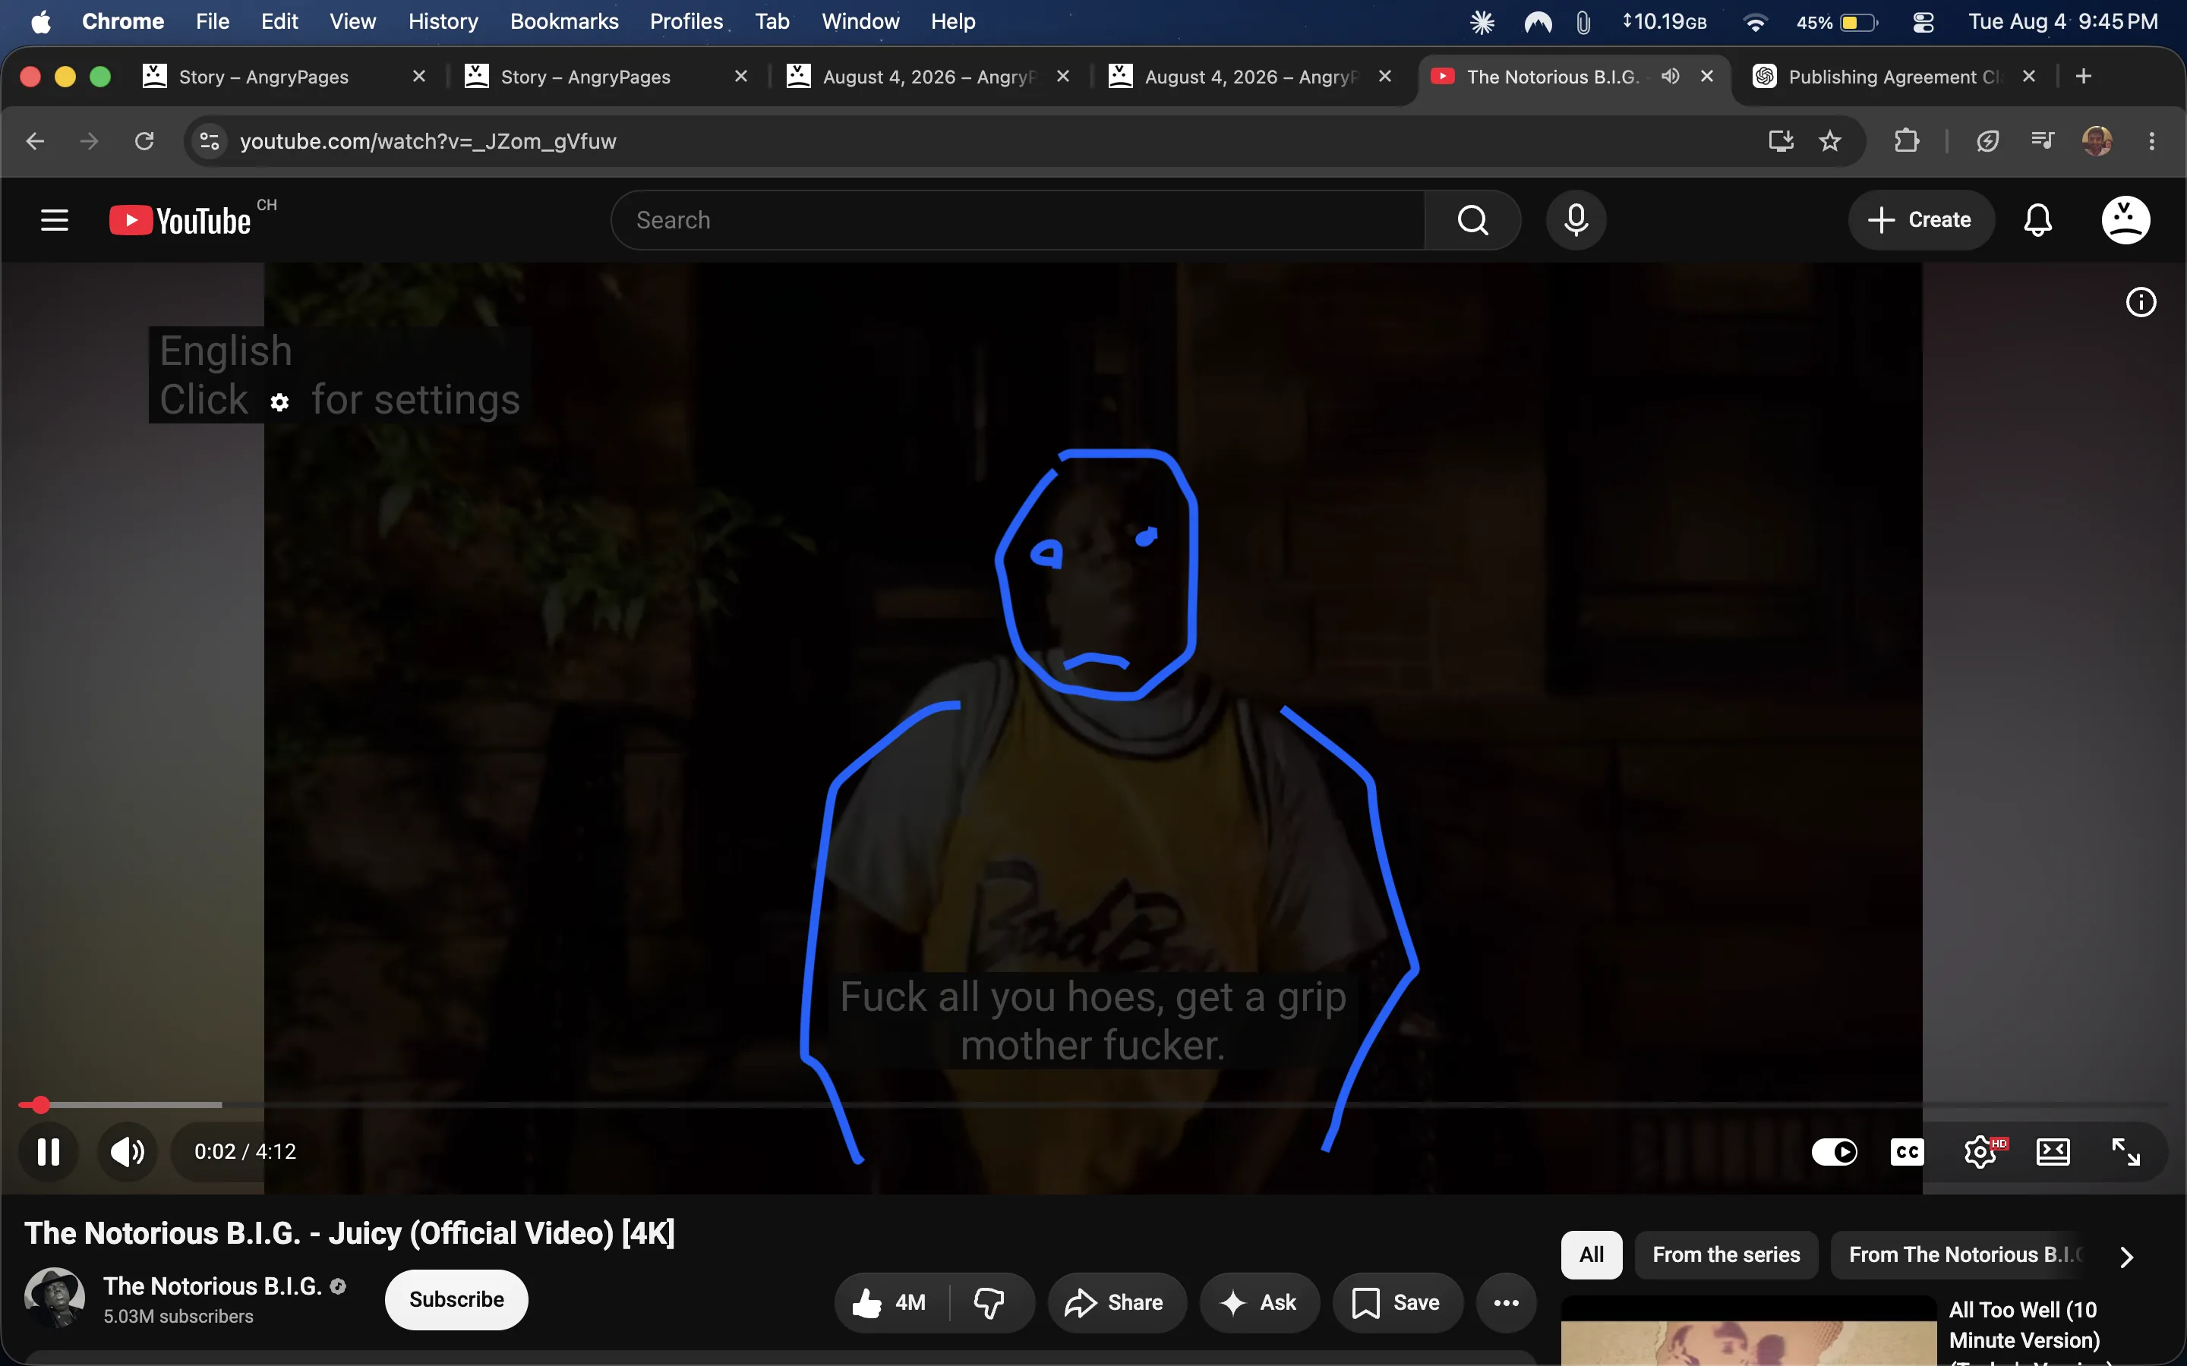
Task: Share the video
Action: (x=1116, y=1303)
